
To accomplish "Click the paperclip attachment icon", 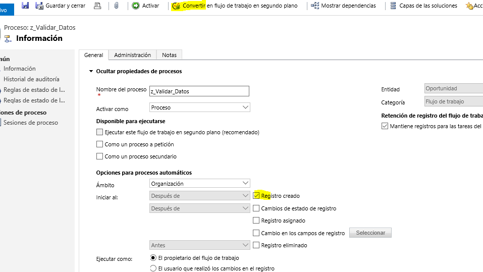I will 116,6.
